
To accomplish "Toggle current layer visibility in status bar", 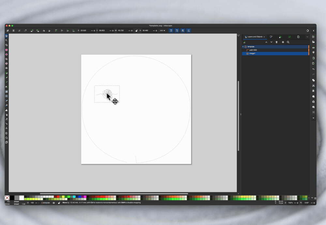I will point(54,203).
